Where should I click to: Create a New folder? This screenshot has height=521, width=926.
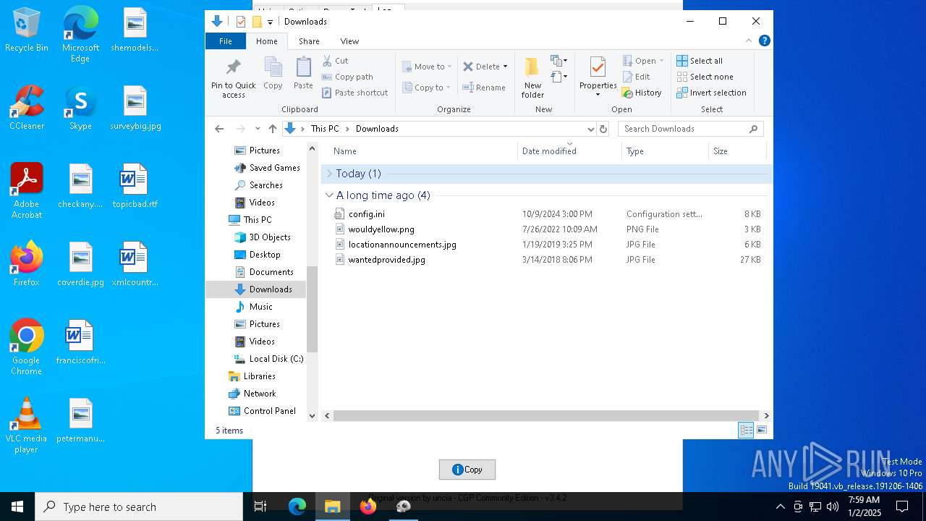tap(532, 77)
